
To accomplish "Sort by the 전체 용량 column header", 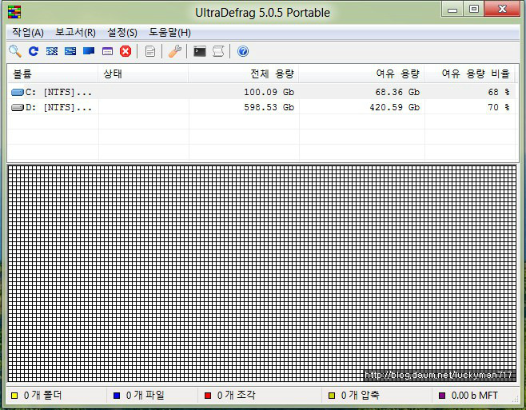I will click(244, 74).
